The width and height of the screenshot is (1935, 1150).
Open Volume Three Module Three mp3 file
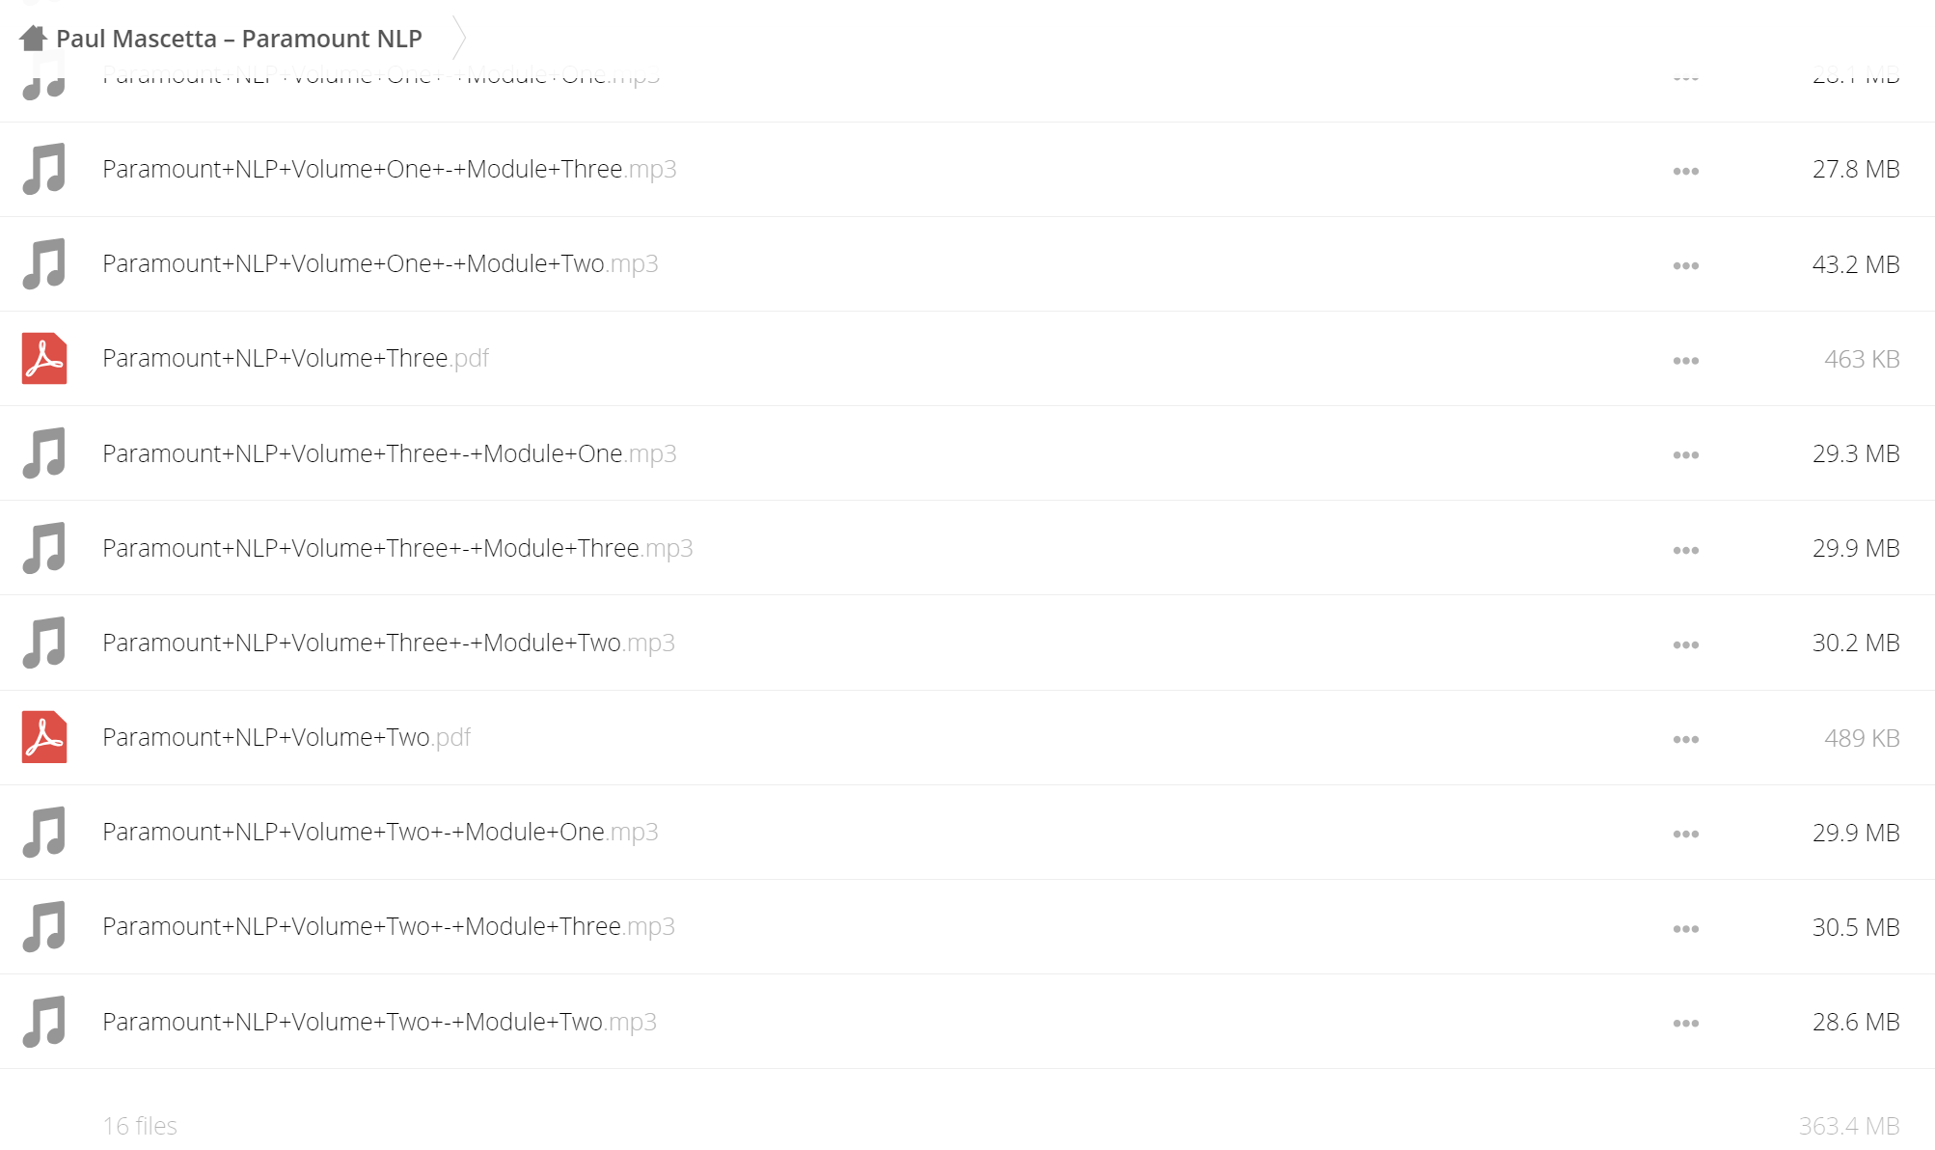point(397,548)
